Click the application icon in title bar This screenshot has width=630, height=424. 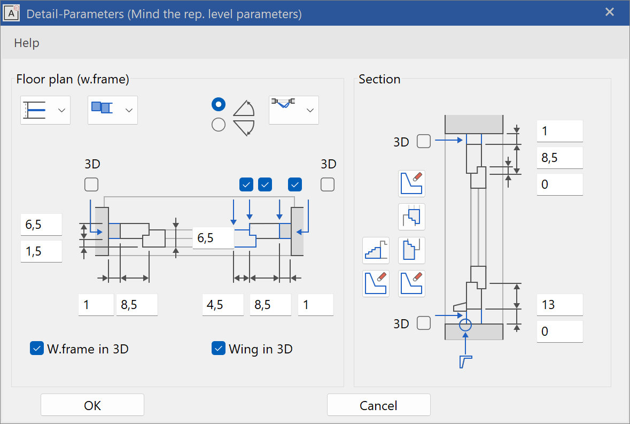pos(11,13)
